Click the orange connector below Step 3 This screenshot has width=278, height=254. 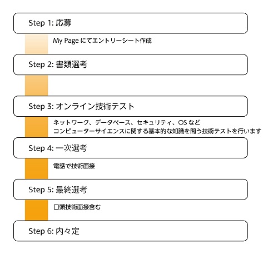click(x=37, y=127)
